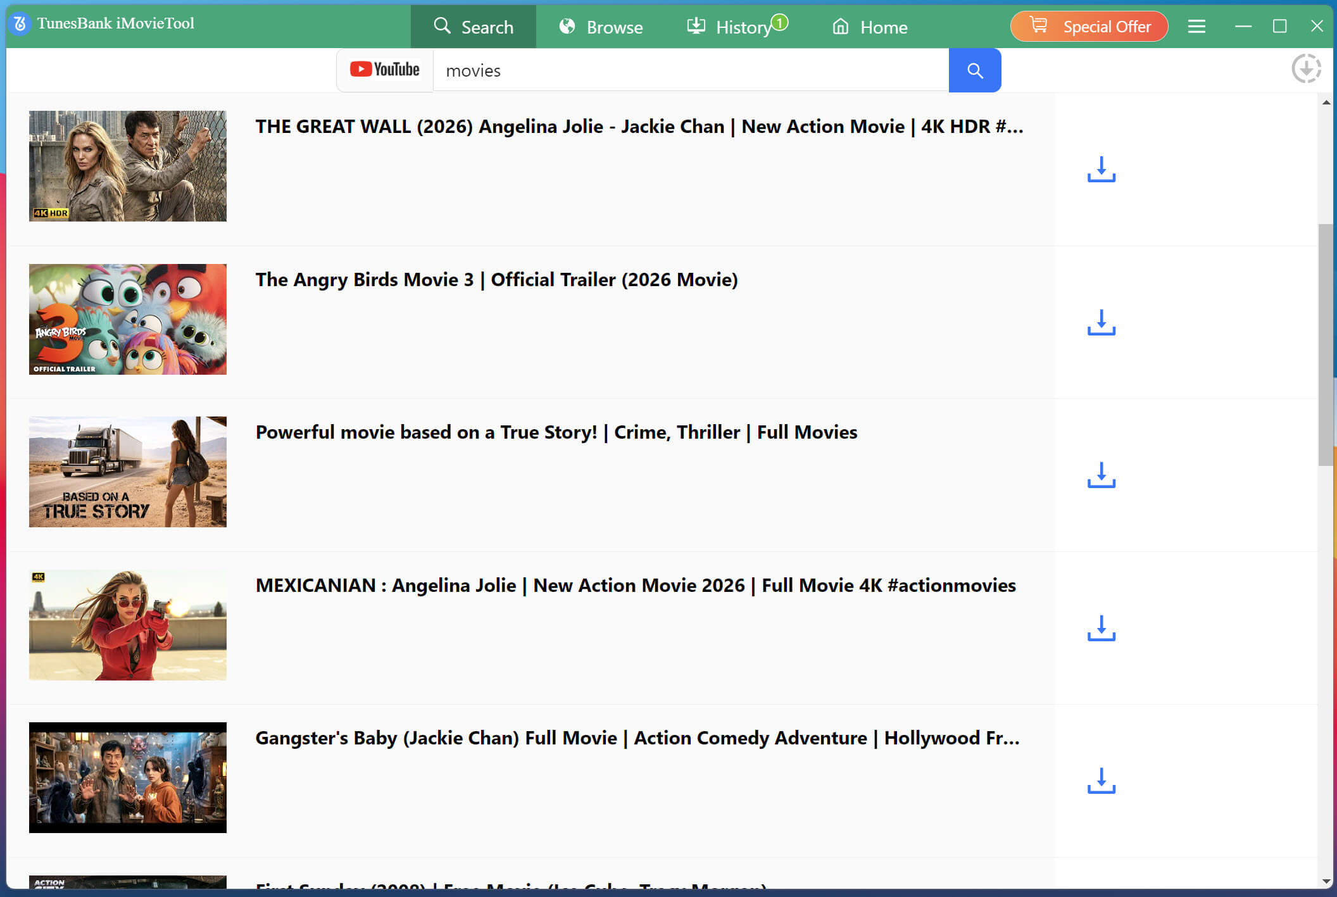The width and height of the screenshot is (1337, 897).
Task: Maximize the TunesBank window
Action: 1279,26
